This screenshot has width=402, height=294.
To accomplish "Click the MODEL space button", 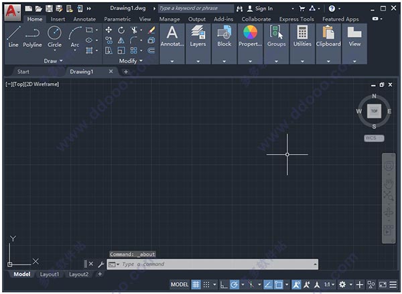I will (180, 285).
